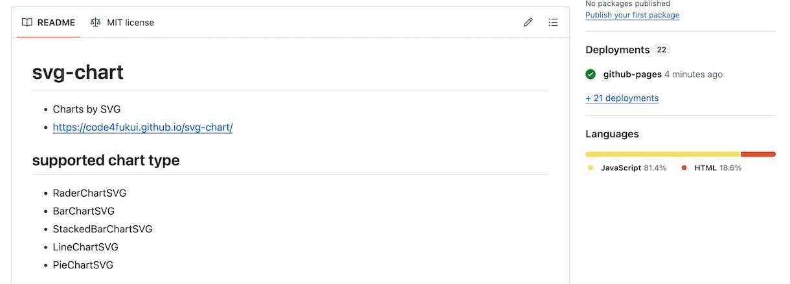Click the Deployments count badge 22
Viewport: 790px width, 284px height.
coord(661,50)
